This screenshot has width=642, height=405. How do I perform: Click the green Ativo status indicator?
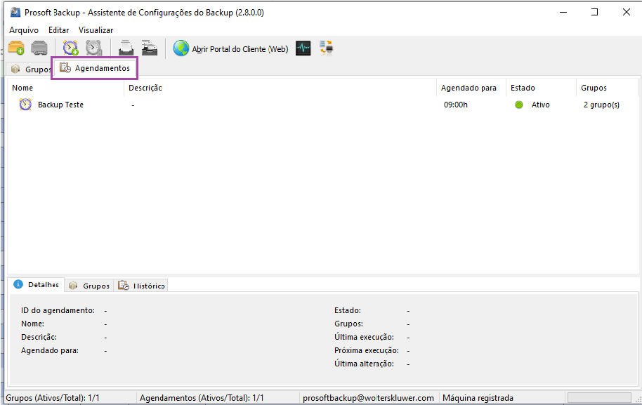click(x=519, y=105)
